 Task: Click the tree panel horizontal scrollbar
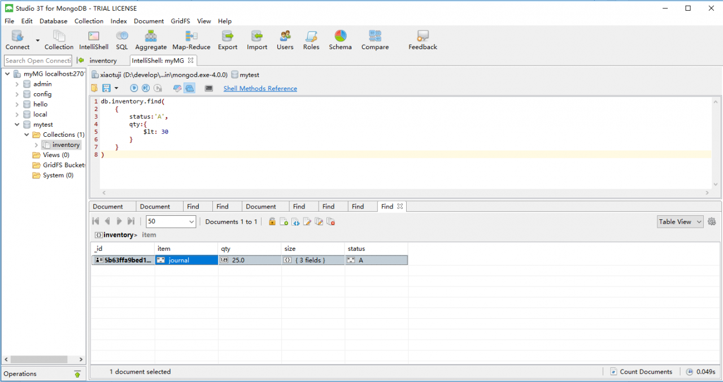click(x=39, y=359)
